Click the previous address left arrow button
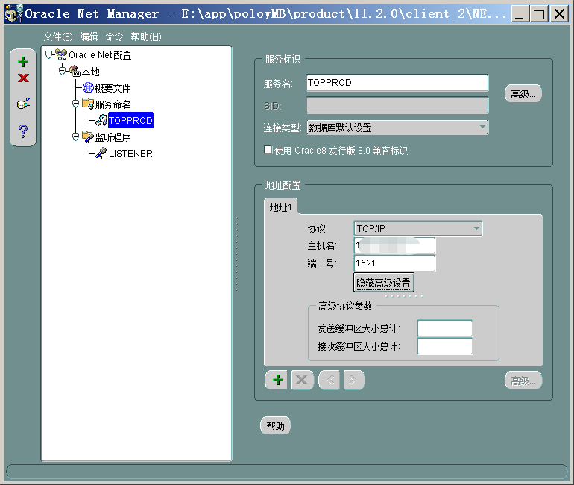 click(329, 380)
